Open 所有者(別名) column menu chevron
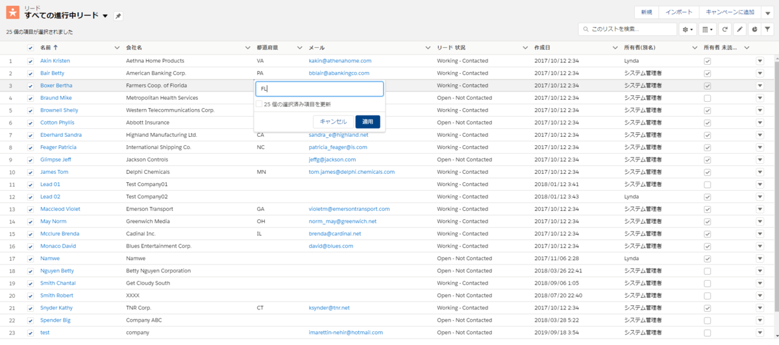This screenshot has width=779, height=345. click(695, 48)
